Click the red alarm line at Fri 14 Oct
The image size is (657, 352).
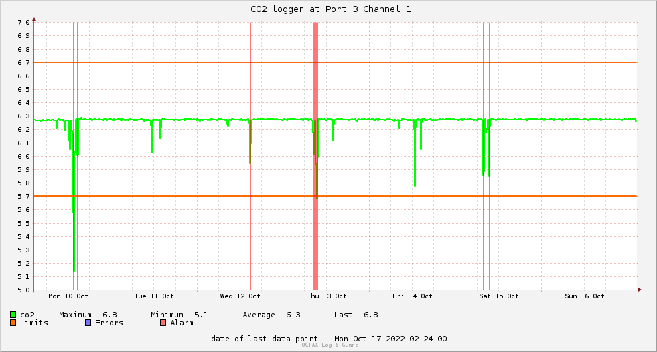[x=415, y=156]
